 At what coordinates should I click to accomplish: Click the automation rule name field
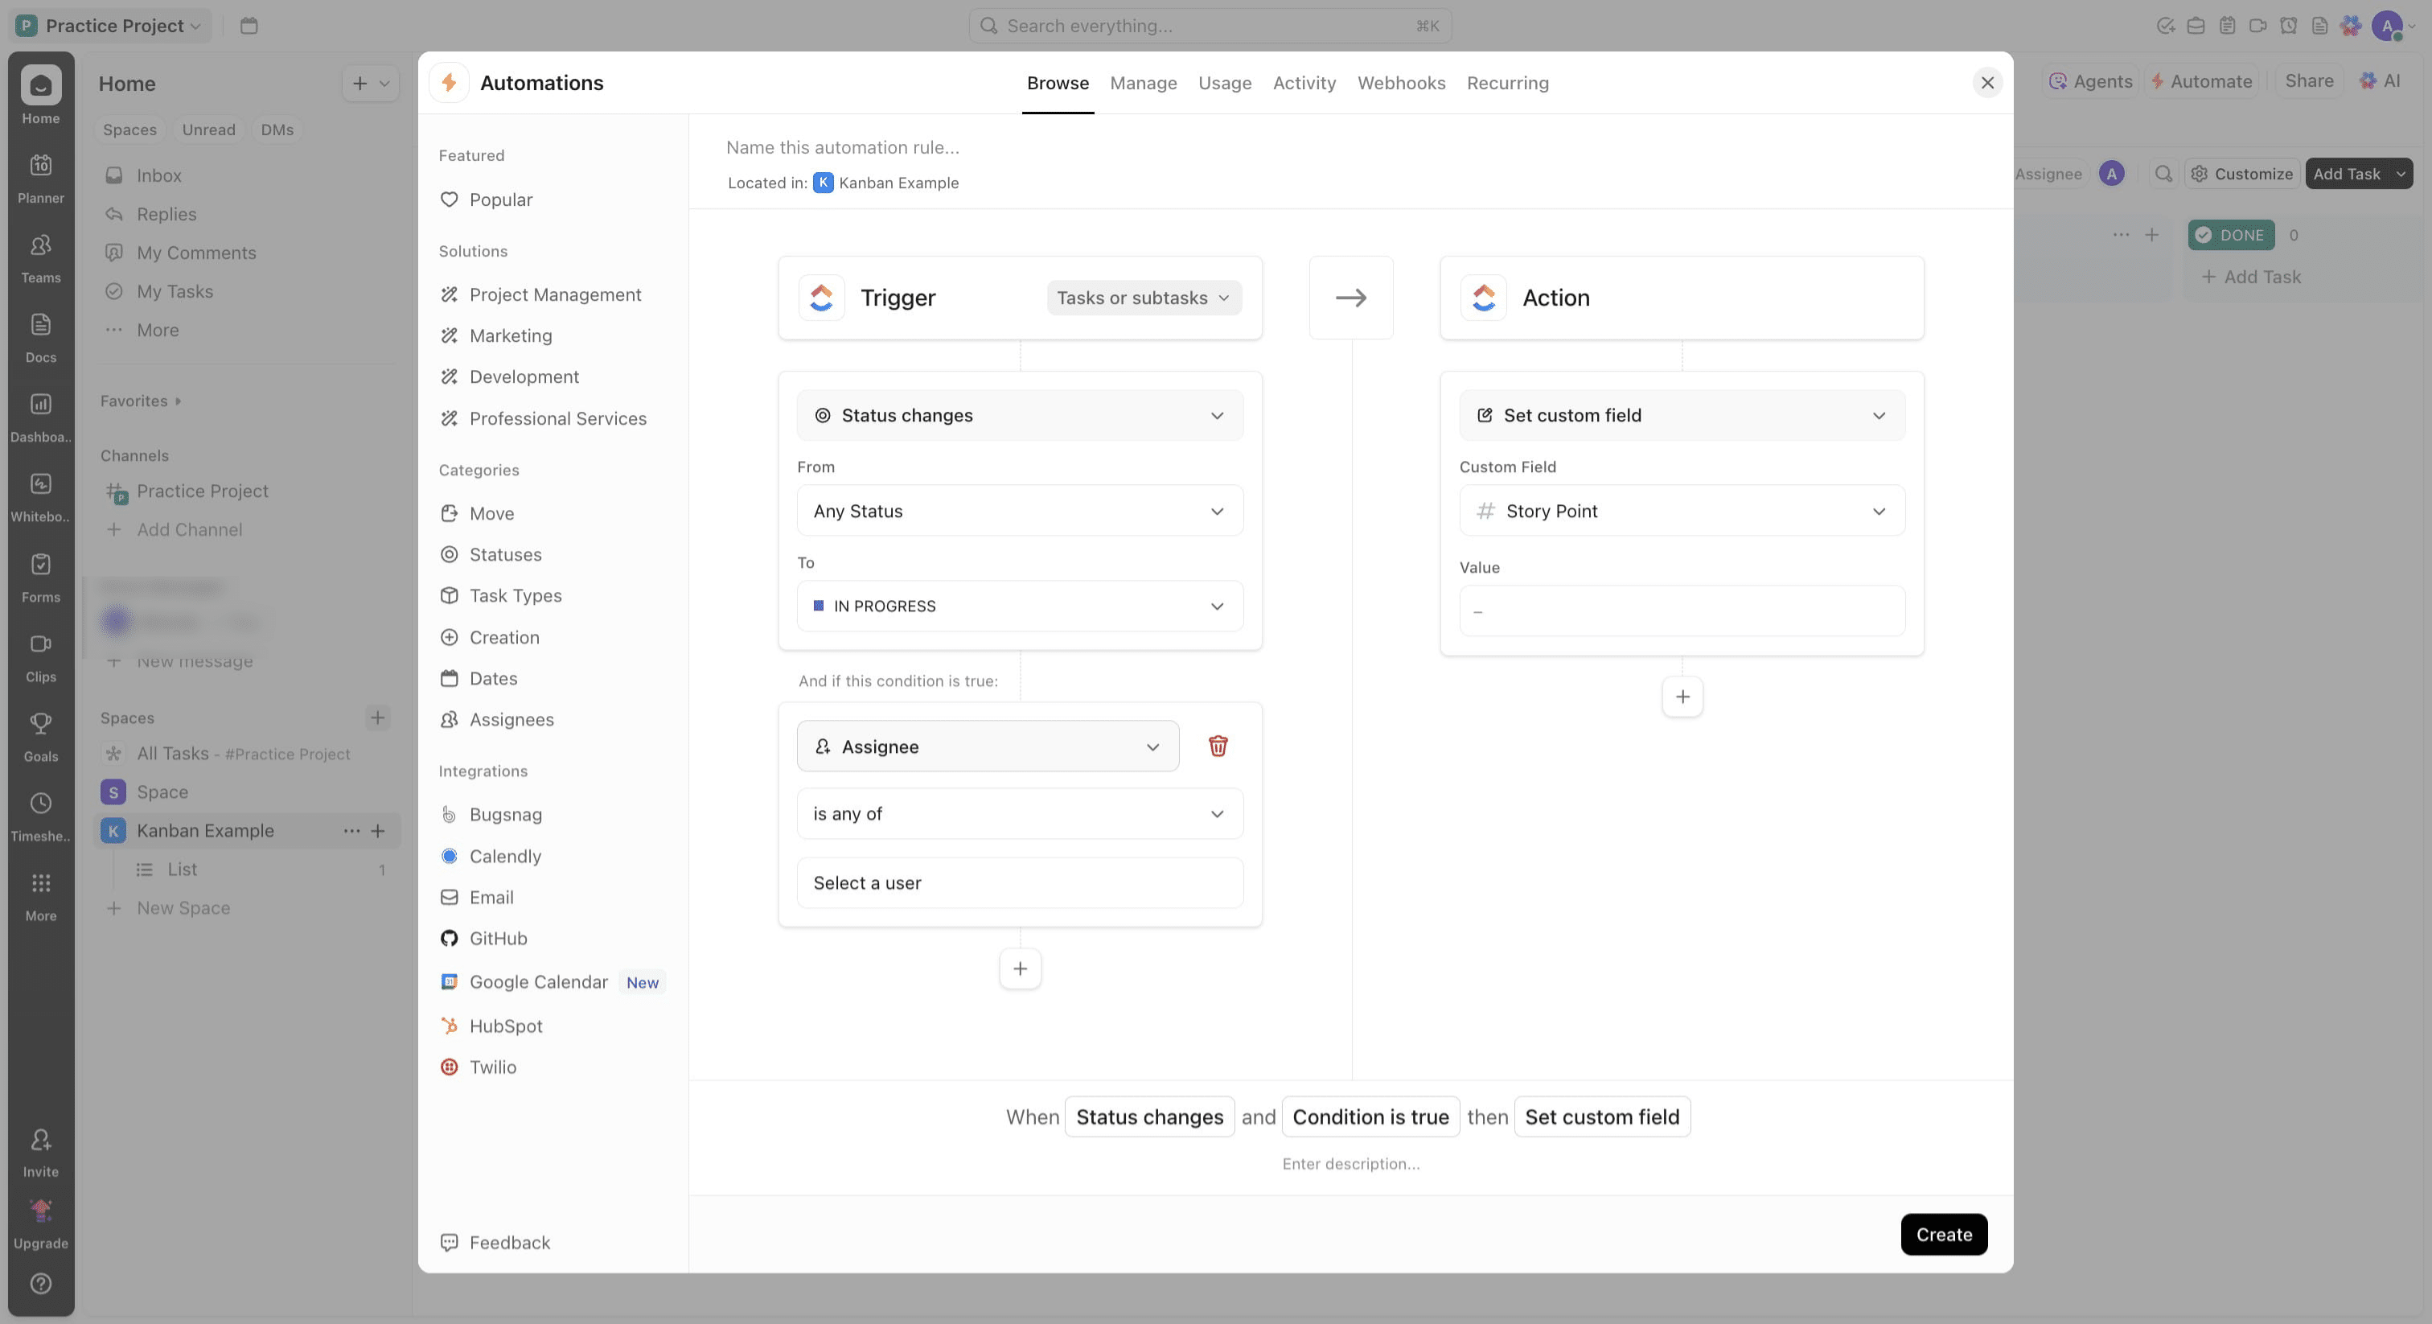point(842,147)
